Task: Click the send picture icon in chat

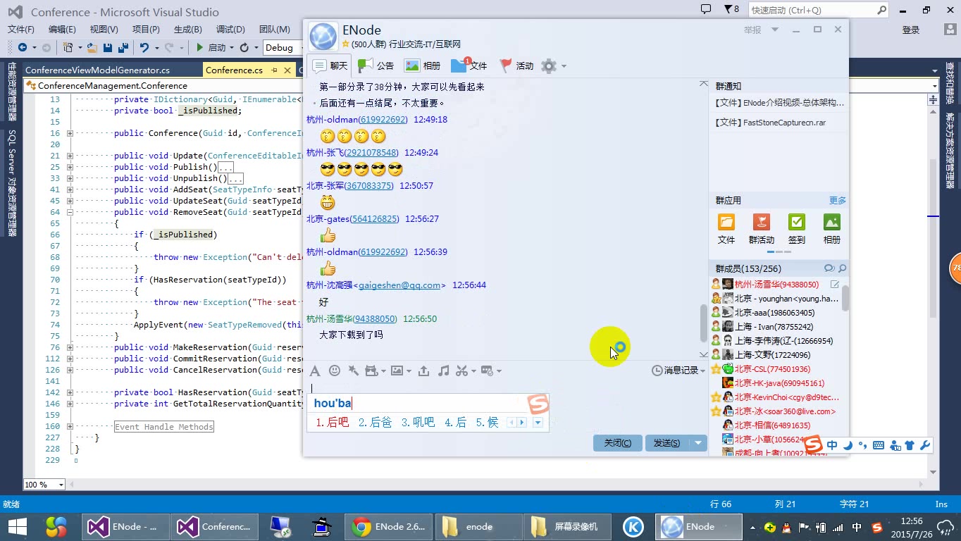Action: pyautogui.click(x=397, y=371)
